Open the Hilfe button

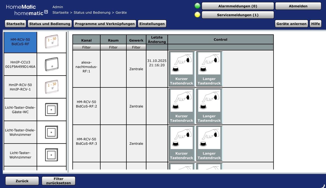(x=315, y=24)
